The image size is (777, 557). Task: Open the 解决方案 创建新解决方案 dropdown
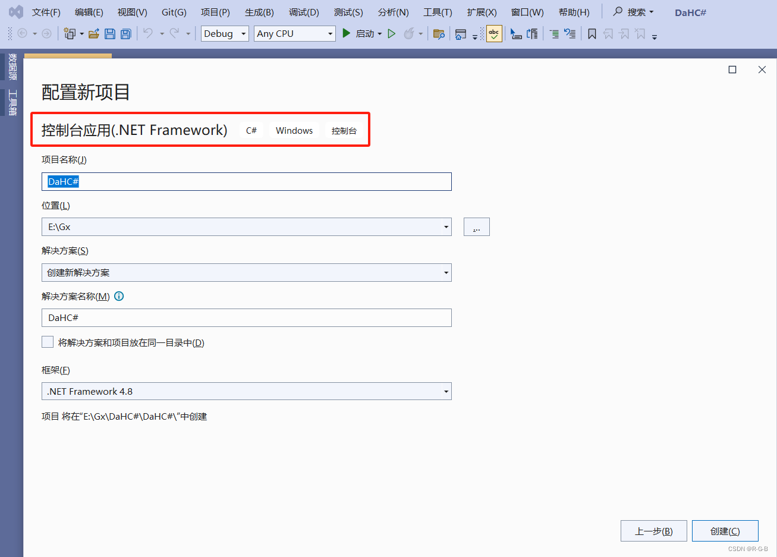coord(247,273)
